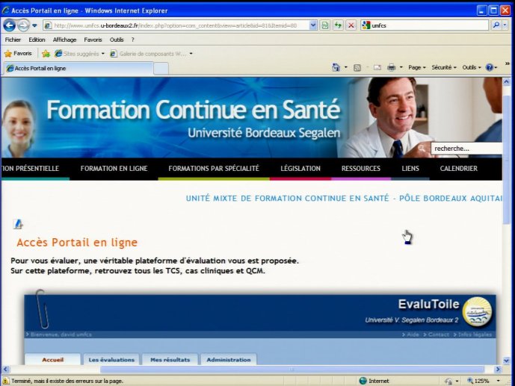Click the horizontal scrollbar right arrow
515x386 pixels.
click(498, 370)
